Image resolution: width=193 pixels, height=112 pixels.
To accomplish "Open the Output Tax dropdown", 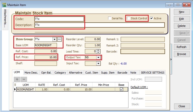I will point(98,58).
